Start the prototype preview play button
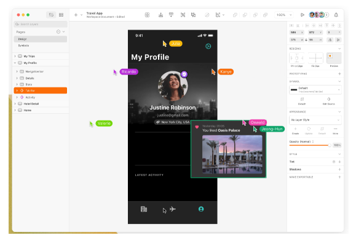The image size is (356, 243). 303,15
